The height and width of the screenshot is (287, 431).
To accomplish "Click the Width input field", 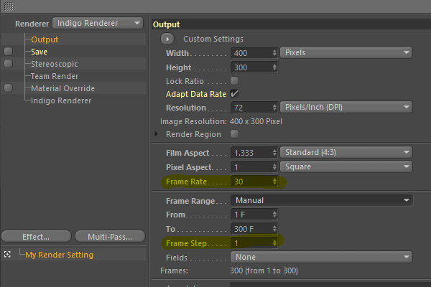I will pyautogui.click(x=250, y=53).
